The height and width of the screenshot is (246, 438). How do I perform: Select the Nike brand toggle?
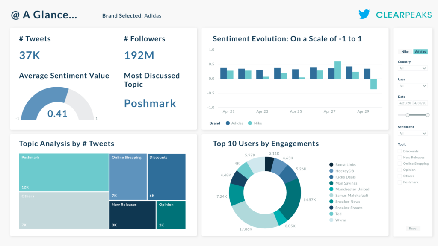click(405, 52)
